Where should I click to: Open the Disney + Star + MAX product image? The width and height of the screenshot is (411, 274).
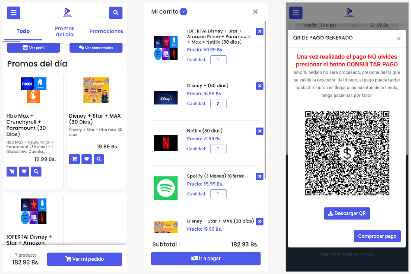[x=96, y=90]
